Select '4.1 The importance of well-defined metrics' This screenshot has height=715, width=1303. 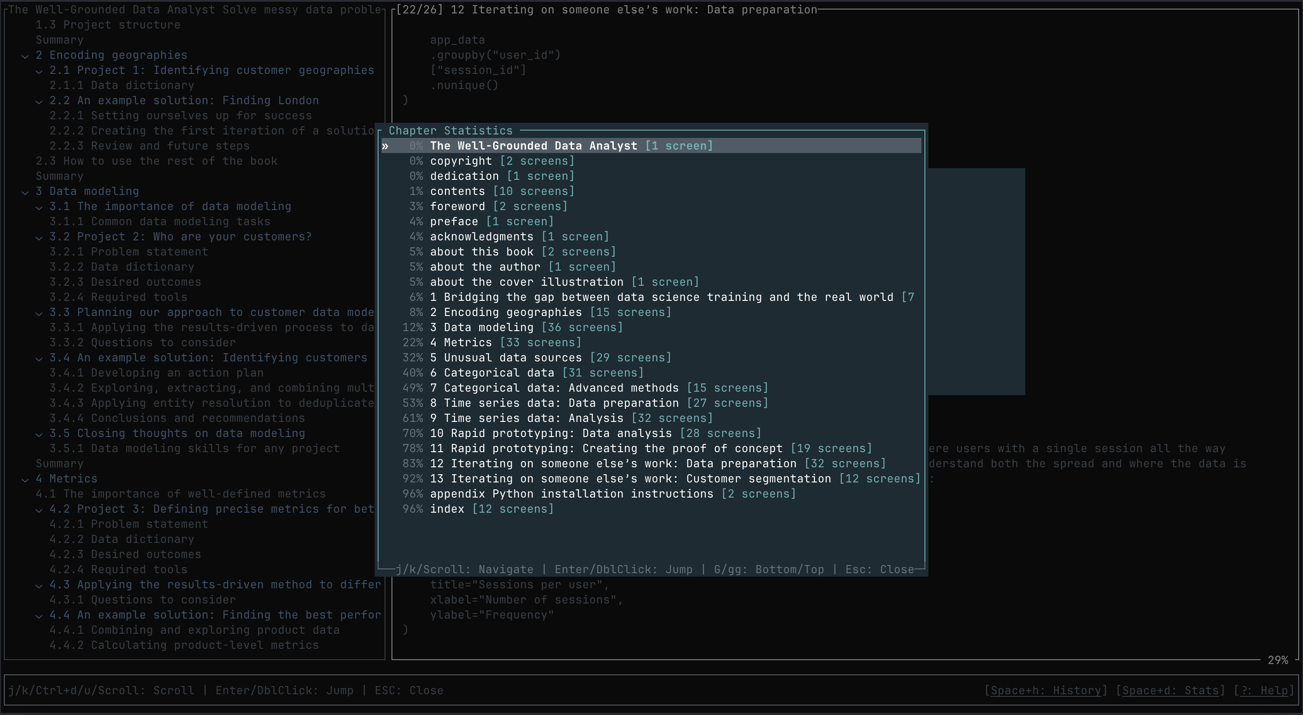coord(180,494)
